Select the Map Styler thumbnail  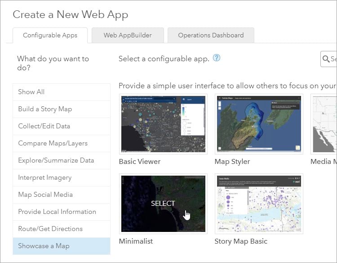(259, 124)
